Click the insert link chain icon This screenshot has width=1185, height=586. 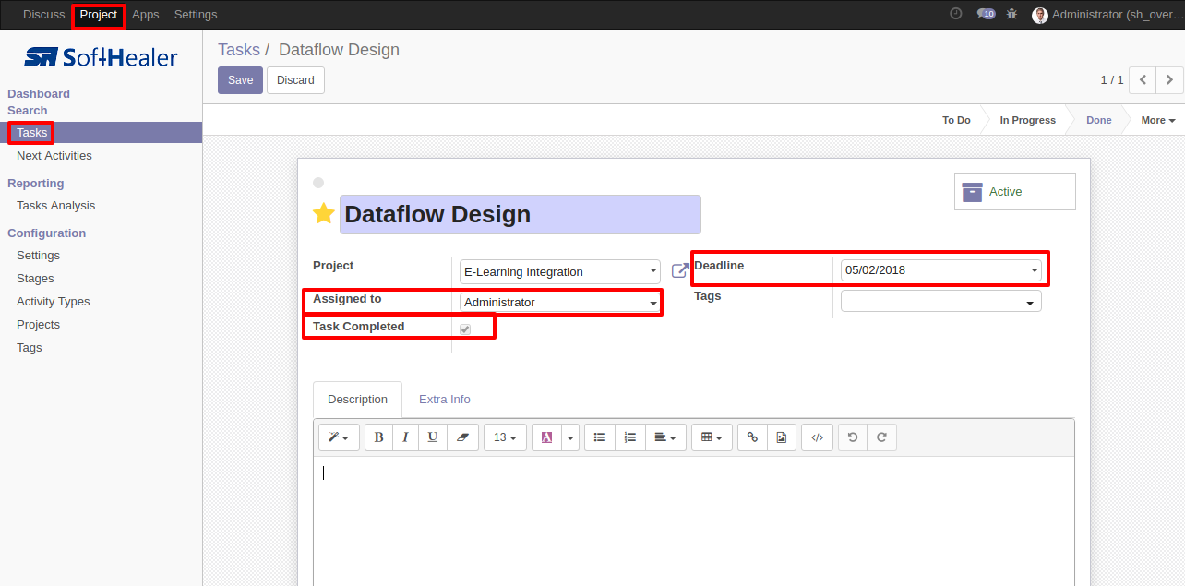752,437
